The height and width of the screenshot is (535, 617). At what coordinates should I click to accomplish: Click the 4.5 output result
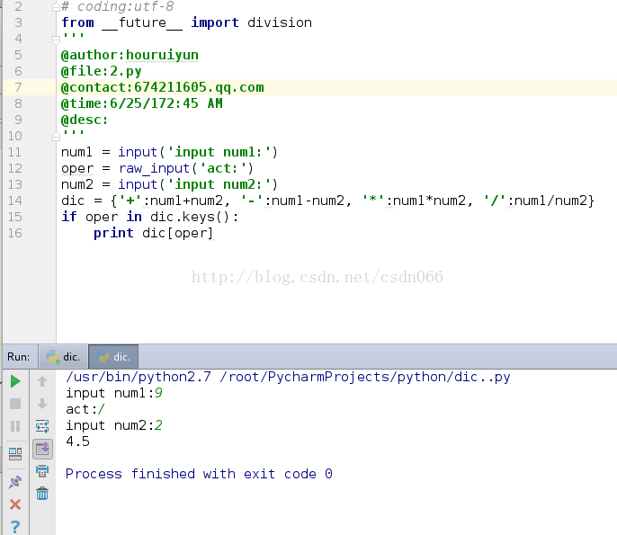click(77, 441)
